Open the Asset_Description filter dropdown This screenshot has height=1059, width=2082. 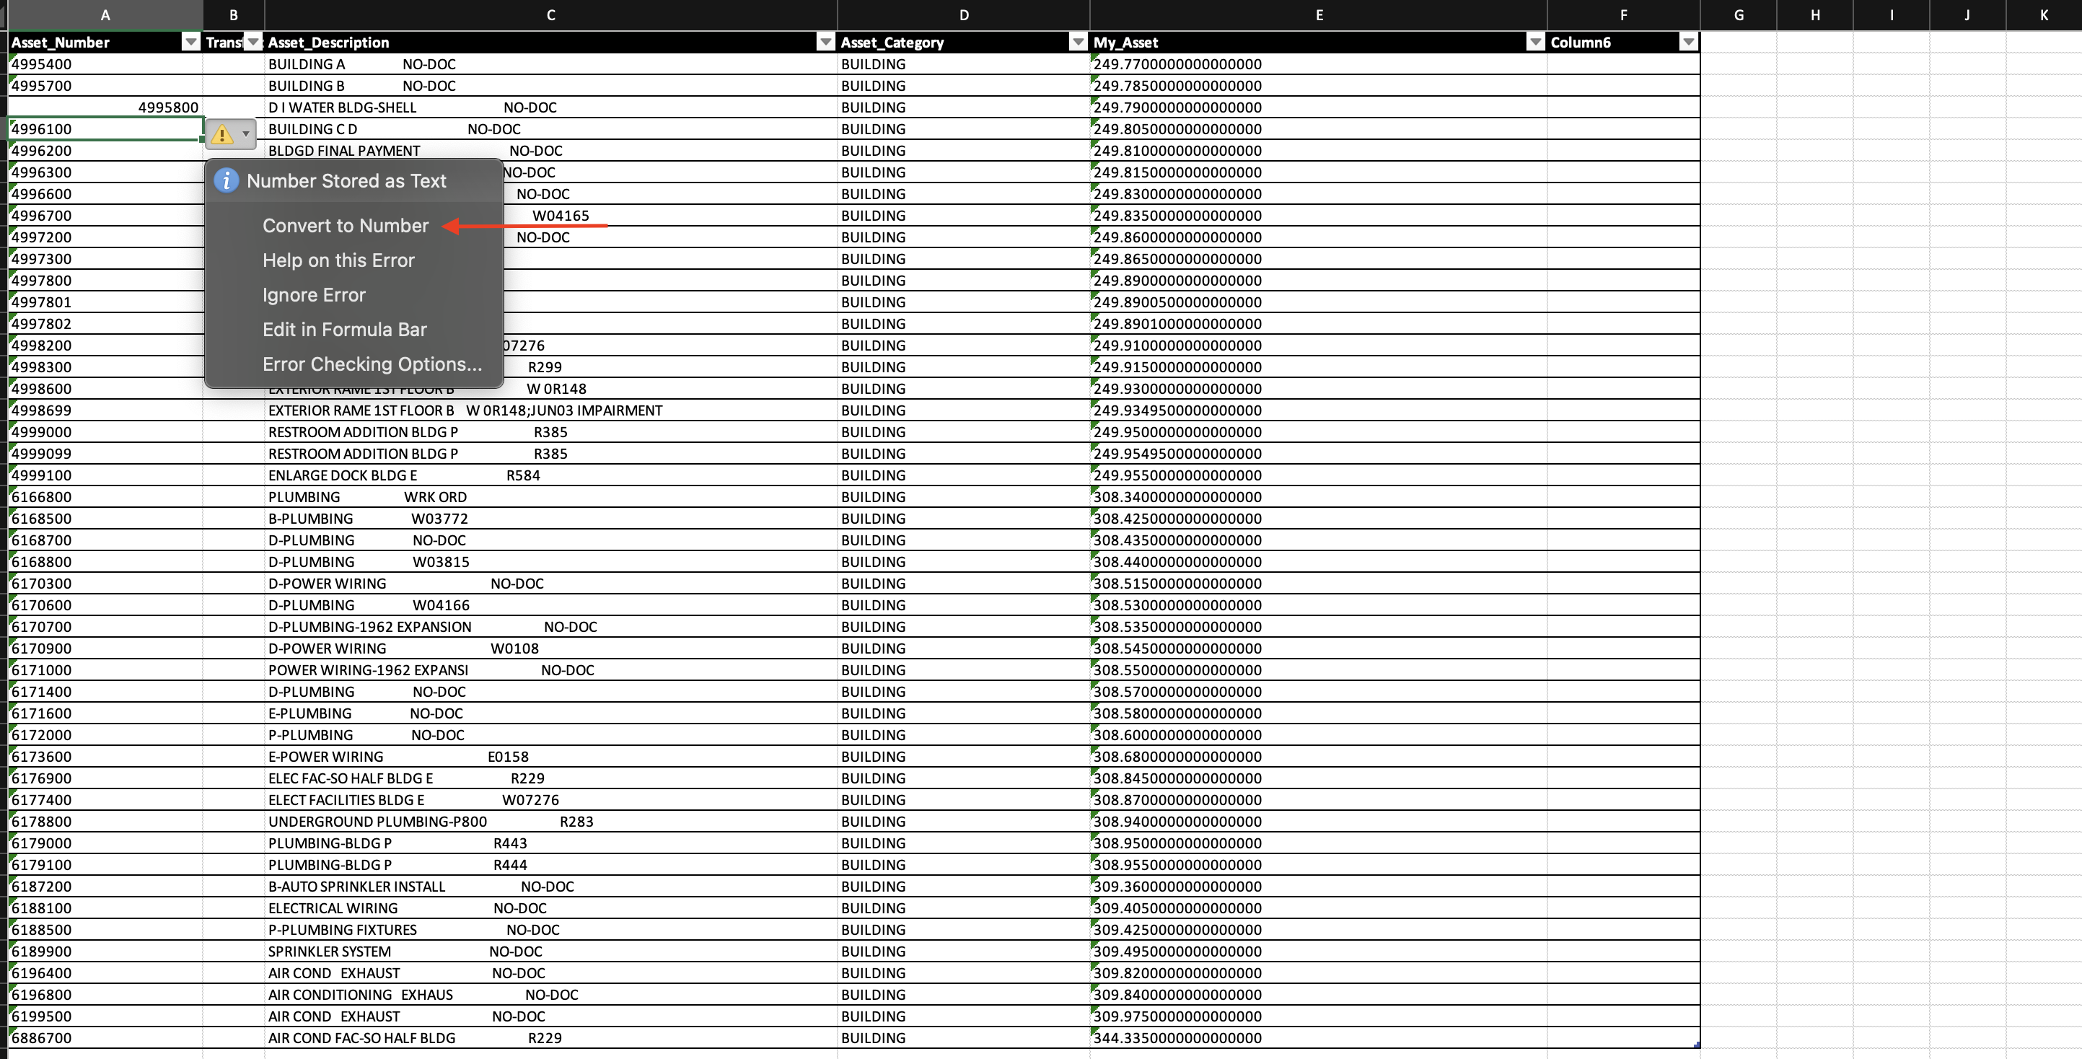point(825,42)
